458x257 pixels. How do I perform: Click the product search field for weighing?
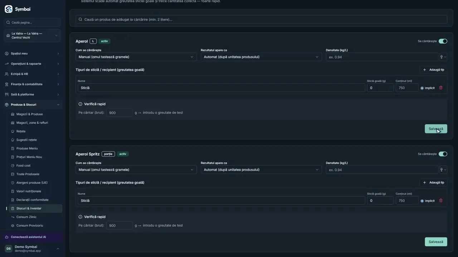point(261,19)
